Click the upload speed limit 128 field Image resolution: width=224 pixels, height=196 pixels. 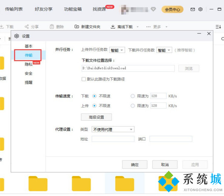159,106
